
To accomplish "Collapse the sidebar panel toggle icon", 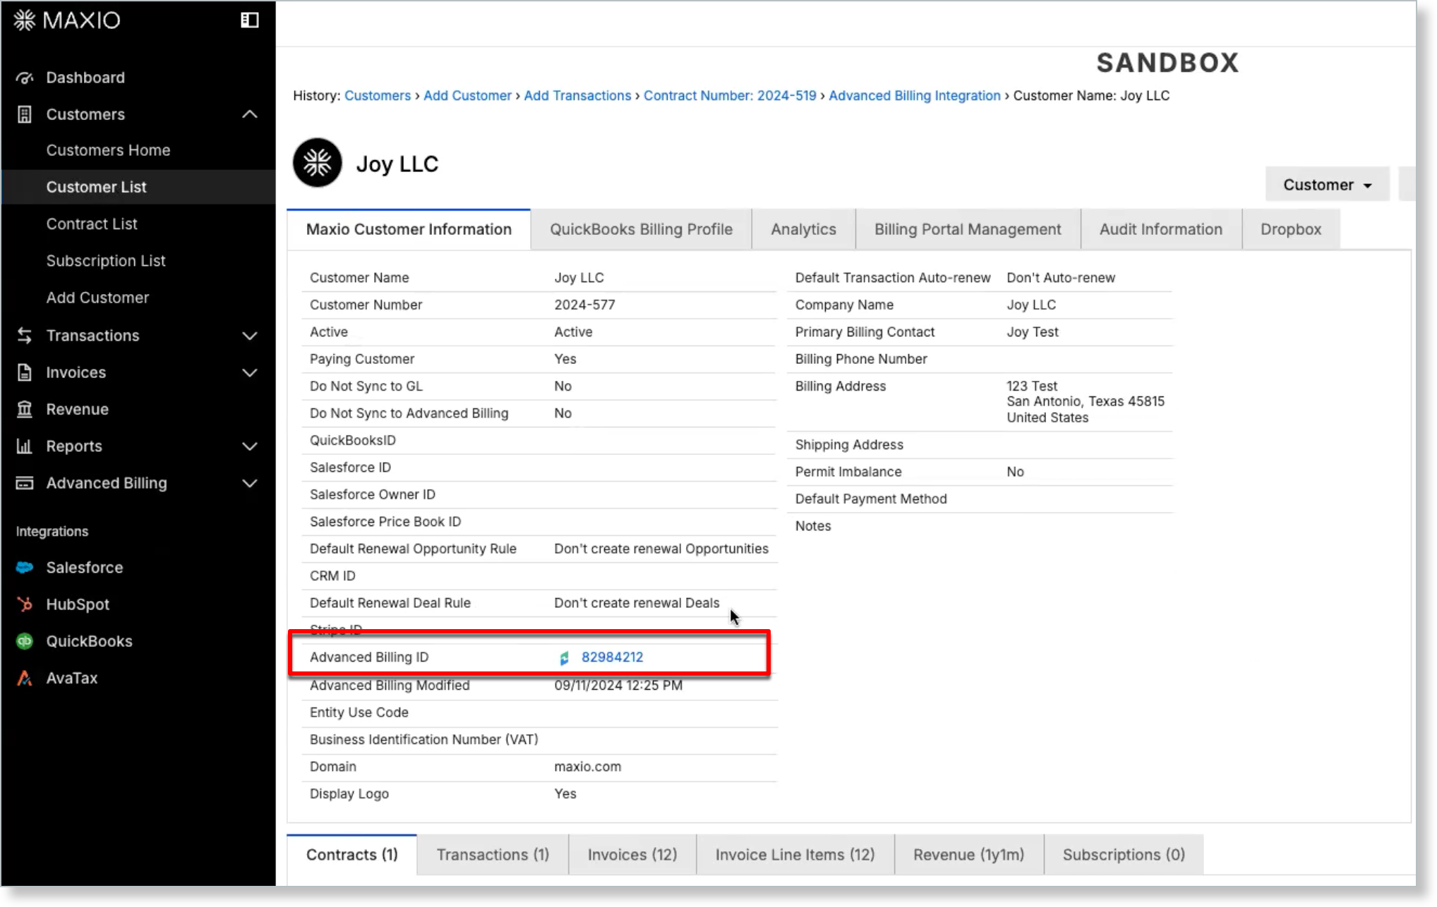I will point(250,20).
